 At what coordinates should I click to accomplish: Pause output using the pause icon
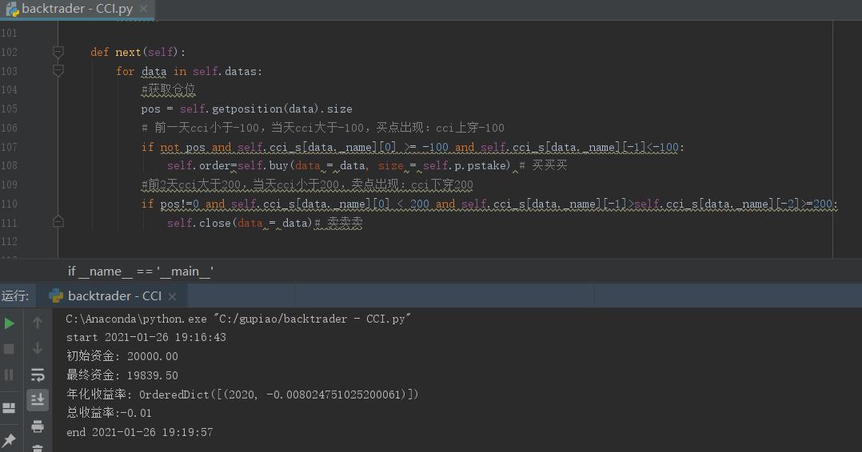coord(9,375)
